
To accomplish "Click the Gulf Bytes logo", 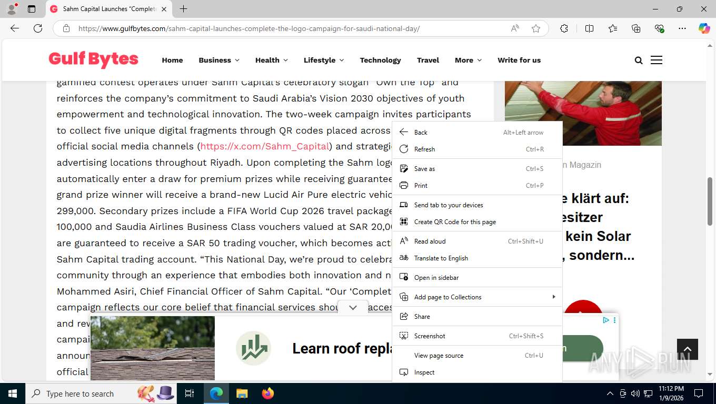I will (93, 59).
